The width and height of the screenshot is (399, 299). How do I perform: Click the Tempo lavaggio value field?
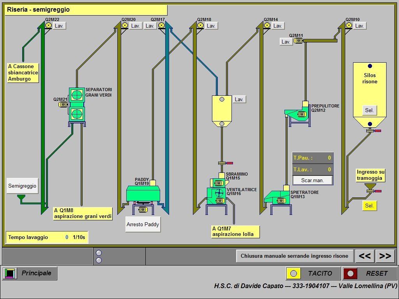point(67,237)
